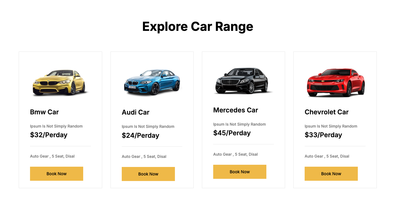
Task: Click the blue Audi car image
Action: click(x=152, y=82)
